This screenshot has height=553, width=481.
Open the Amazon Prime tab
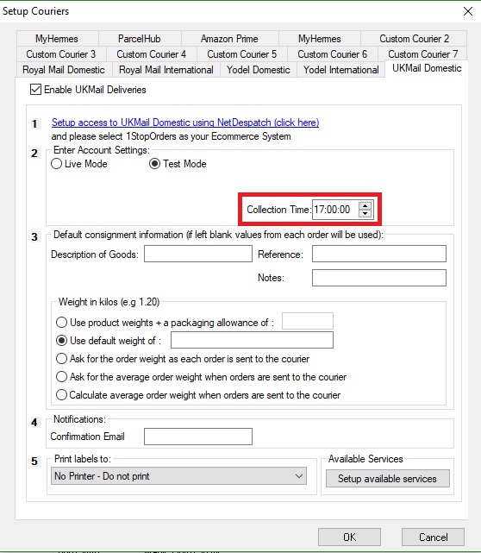click(229, 39)
